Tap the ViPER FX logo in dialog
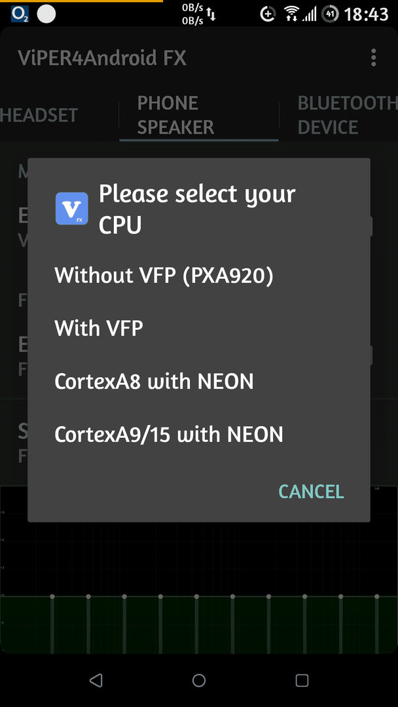 (71, 208)
